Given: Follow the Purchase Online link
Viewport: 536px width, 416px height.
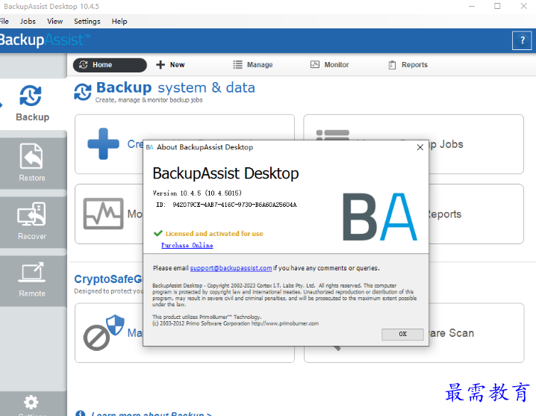Looking at the screenshot, I should [187, 245].
